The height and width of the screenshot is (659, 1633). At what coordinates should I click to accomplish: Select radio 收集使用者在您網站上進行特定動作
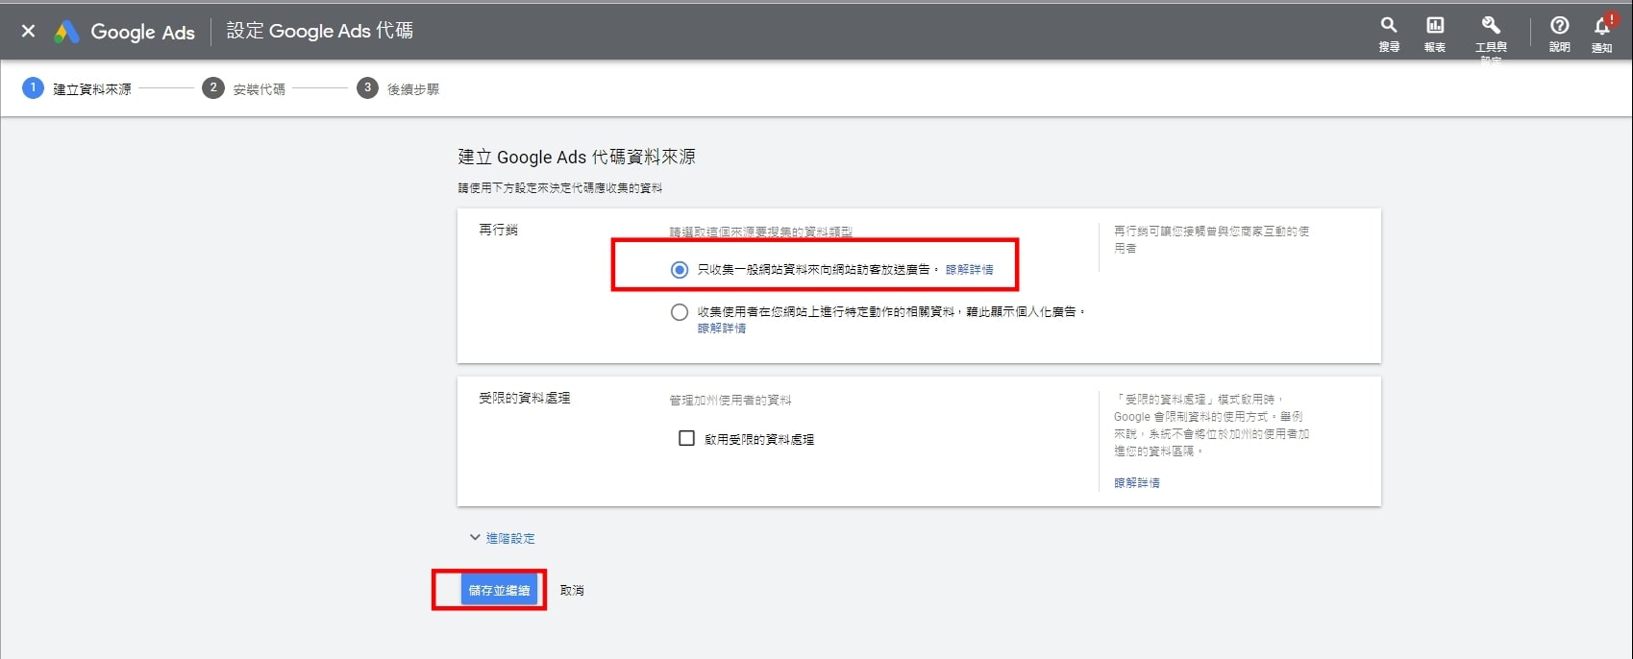coord(680,312)
